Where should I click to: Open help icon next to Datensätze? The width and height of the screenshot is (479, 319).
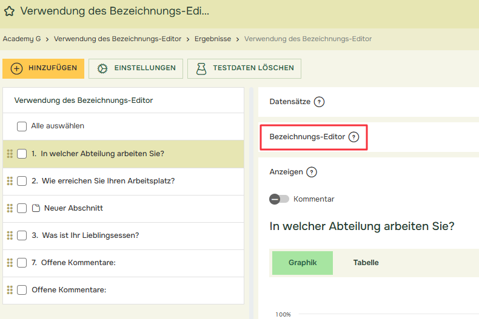[319, 102]
